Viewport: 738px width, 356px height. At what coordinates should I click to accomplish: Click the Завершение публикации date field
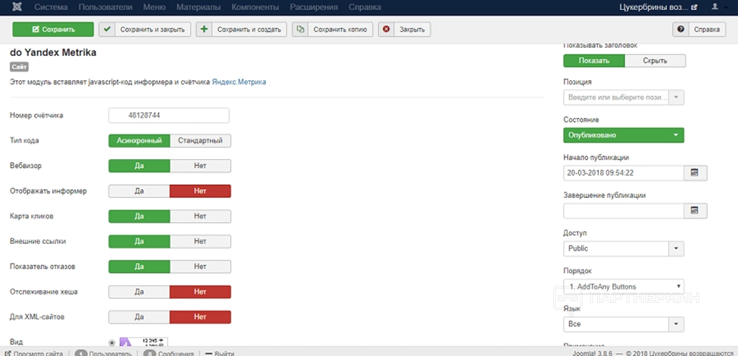[x=624, y=211]
